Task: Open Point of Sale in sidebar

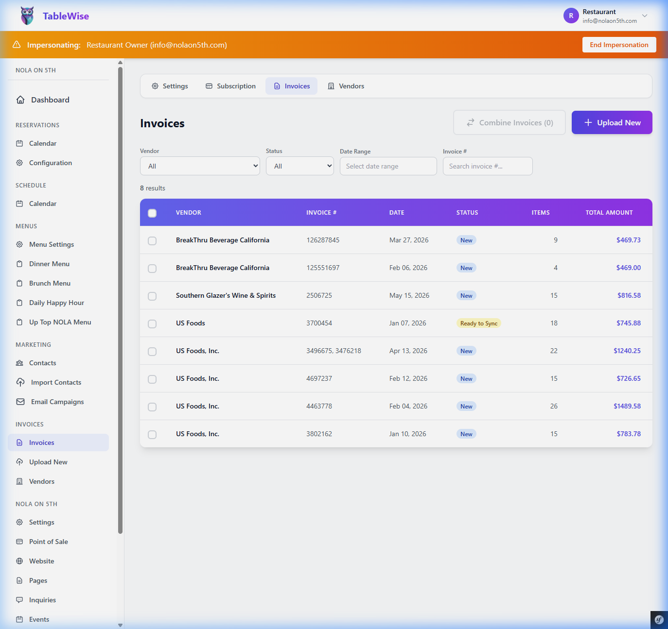Action: (58, 542)
